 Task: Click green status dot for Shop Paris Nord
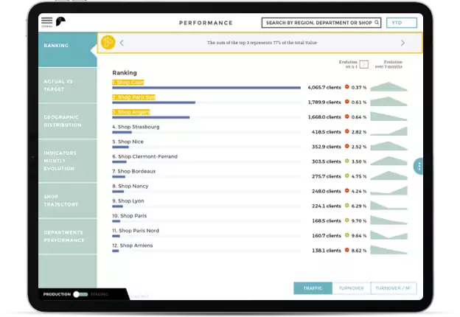click(x=346, y=235)
